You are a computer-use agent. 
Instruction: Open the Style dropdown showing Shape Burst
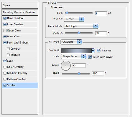[x=73, y=56]
